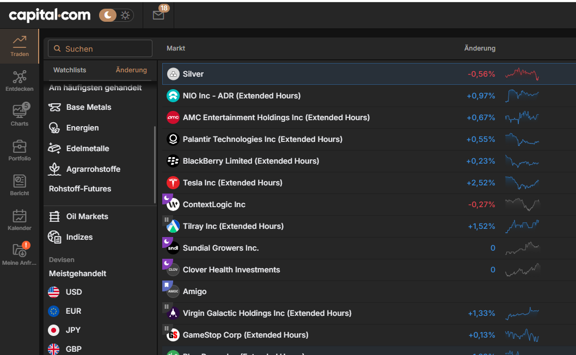Open AMC Entertainment Holdings row
This screenshot has height=355, width=576.
coord(369,117)
